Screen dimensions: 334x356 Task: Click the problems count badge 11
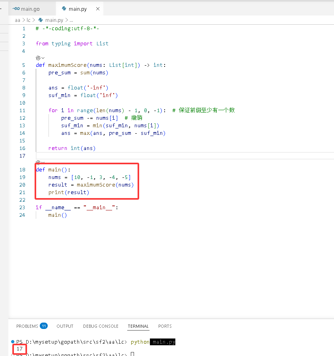pyautogui.click(x=44, y=326)
